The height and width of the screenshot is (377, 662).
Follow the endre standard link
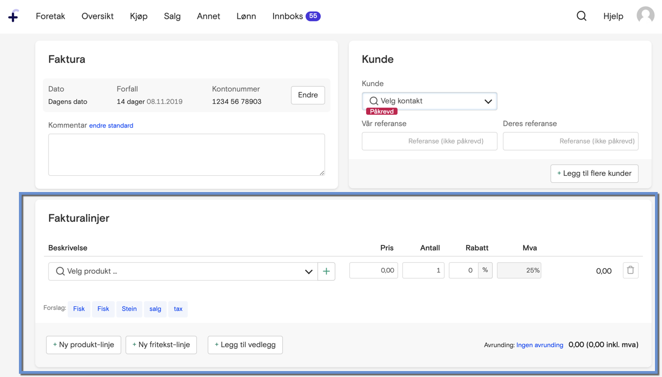111,125
